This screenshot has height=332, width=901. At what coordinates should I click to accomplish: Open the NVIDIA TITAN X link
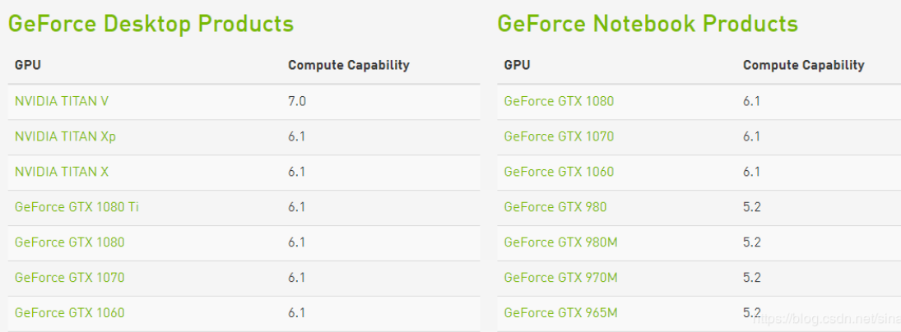(x=62, y=172)
